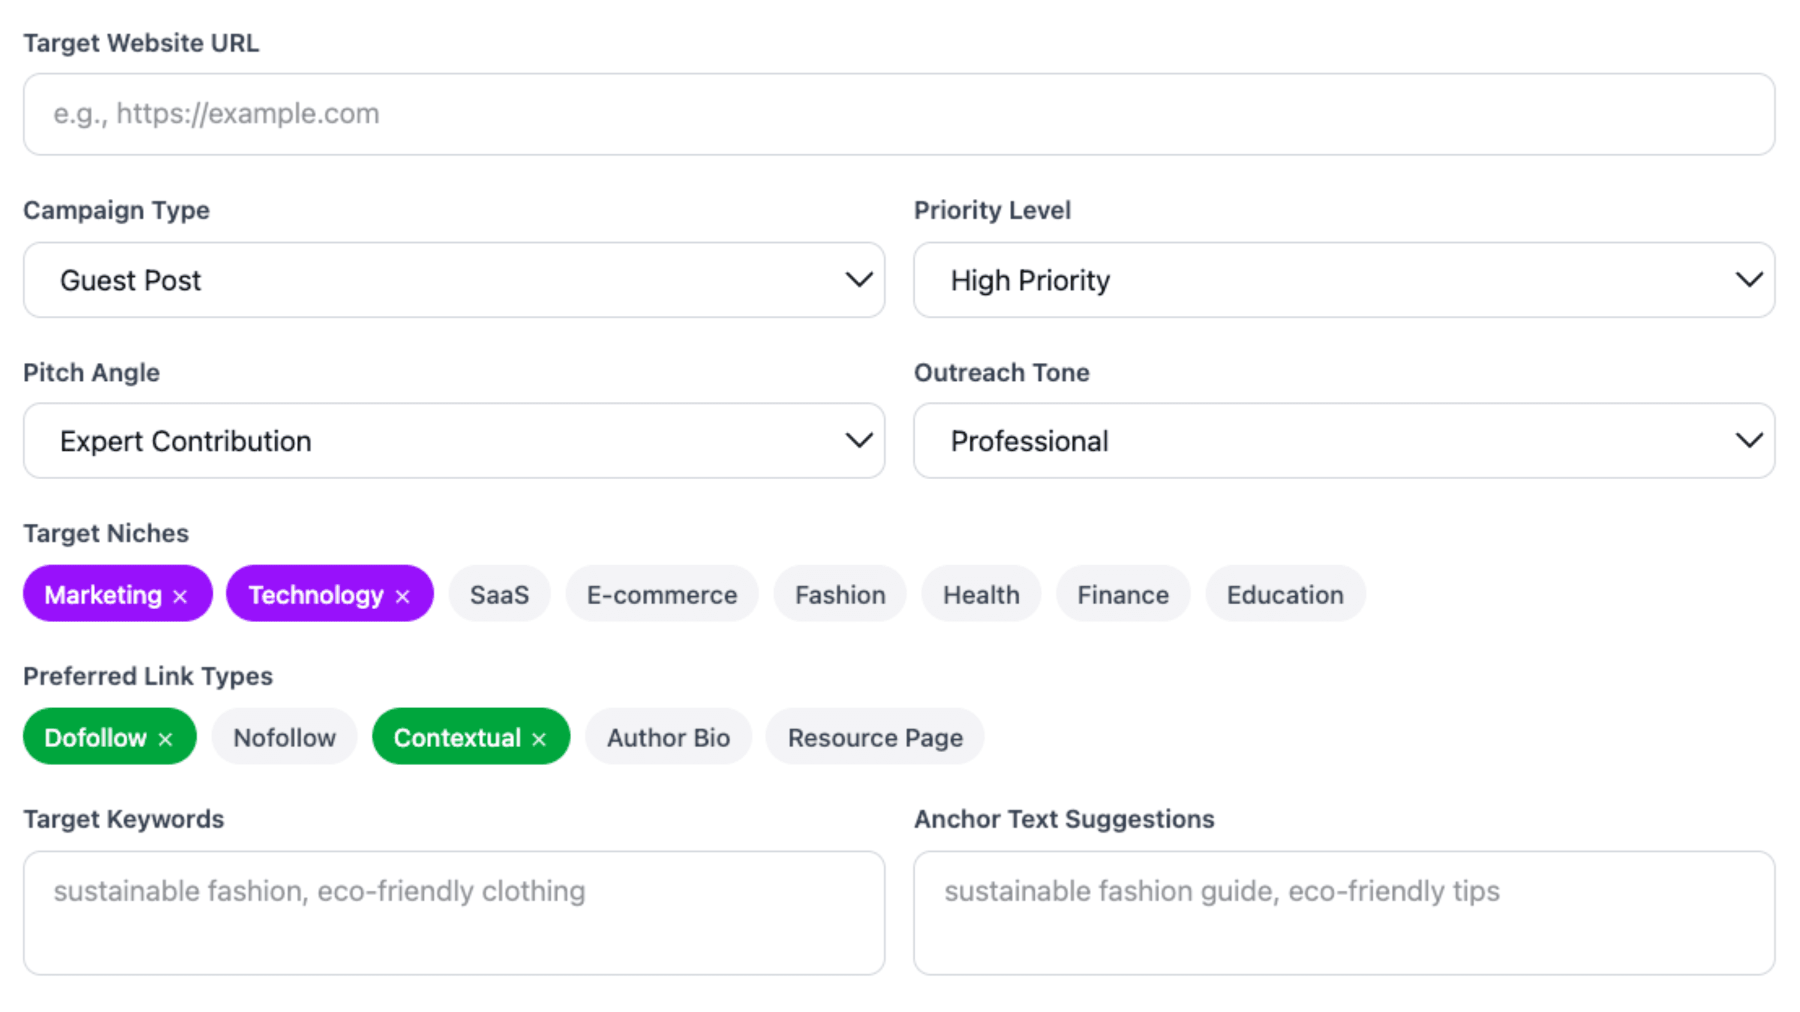1800x1012 pixels.
Task: Click the Target Website URL field
Action: [x=898, y=114]
